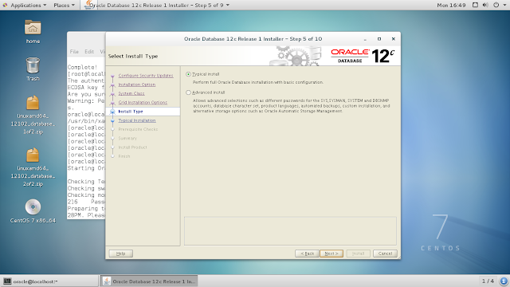Open the Trash desktop icon
Image resolution: width=510 pixels, height=287 pixels.
pyautogui.click(x=33, y=65)
